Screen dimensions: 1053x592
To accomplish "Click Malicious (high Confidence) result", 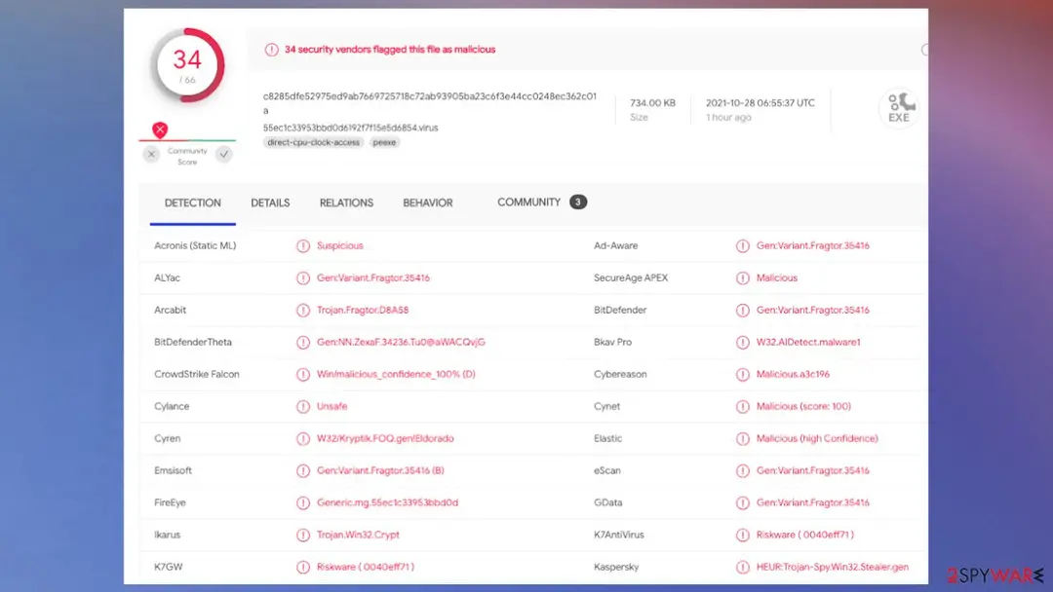I will pyautogui.click(x=817, y=438).
